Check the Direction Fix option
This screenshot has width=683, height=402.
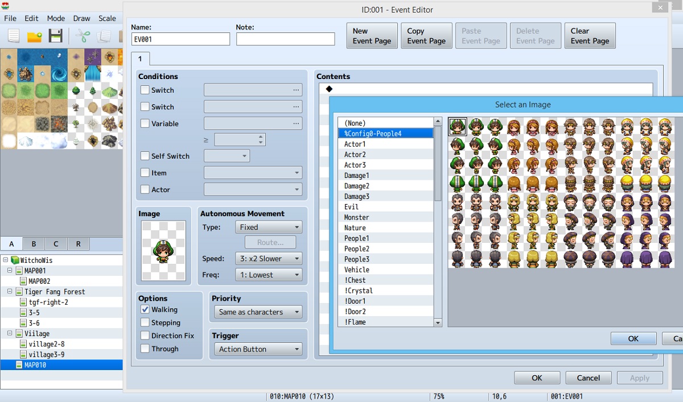point(145,335)
